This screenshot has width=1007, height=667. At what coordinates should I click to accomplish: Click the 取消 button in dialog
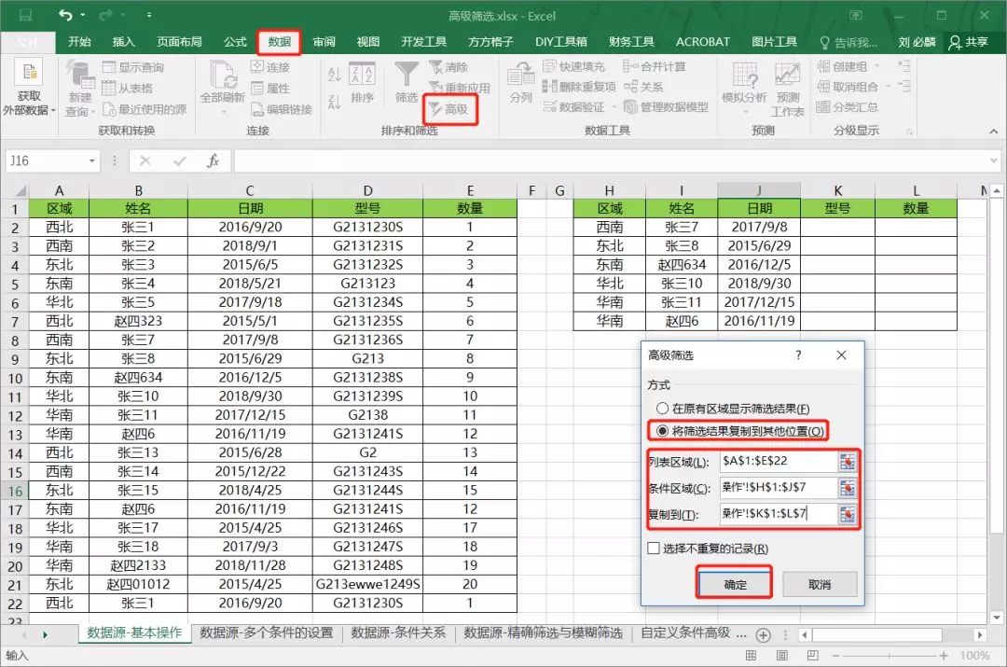pyautogui.click(x=820, y=584)
